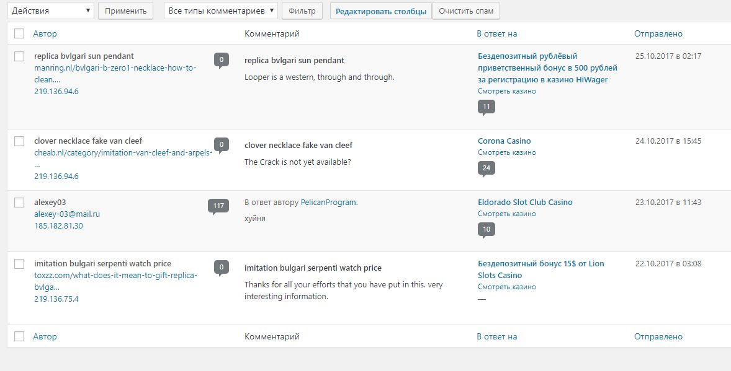
Task: Tick the select-all checkbox in the header row
Action: tap(19, 33)
